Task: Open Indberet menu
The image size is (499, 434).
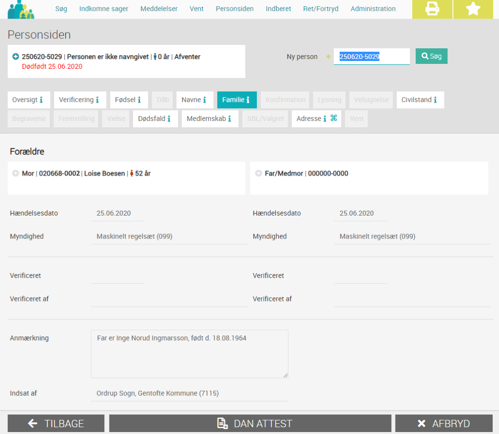Action: tap(278, 9)
